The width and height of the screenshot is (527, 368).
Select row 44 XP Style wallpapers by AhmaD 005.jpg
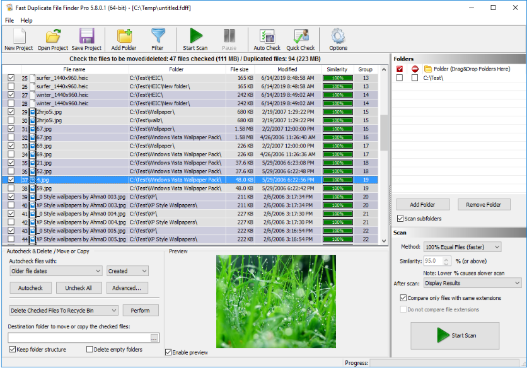coord(190,239)
